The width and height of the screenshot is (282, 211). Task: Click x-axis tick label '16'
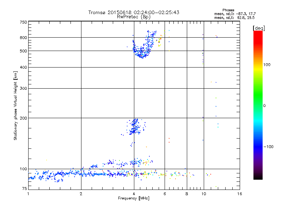[240, 194]
